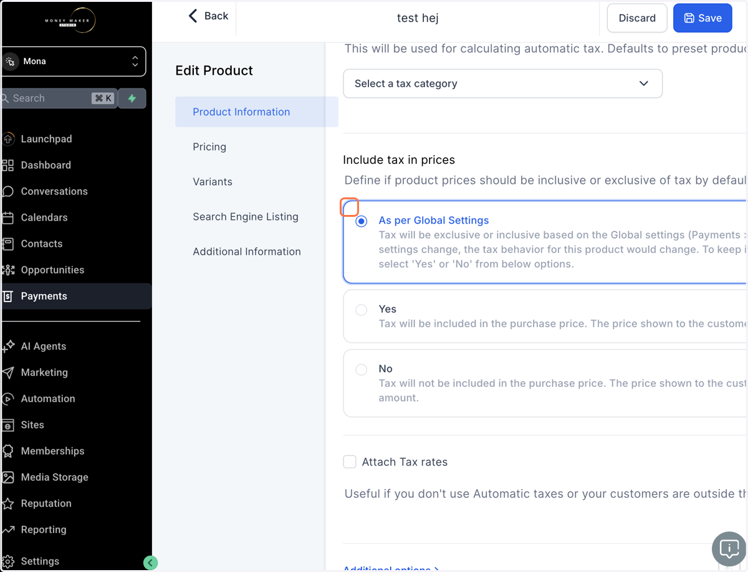Open the Launchpad sidebar icon
The height and width of the screenshot is (572, 748).
(x=7, y=139)
